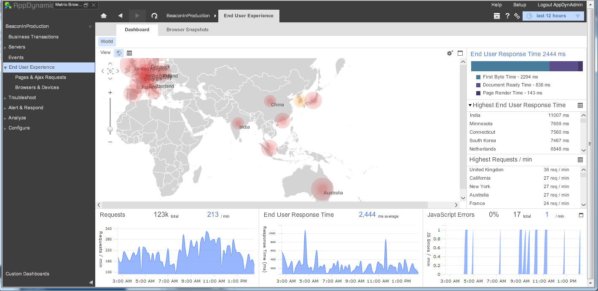The width and height of the screenshot is (598, 291).
Task: Open Events in the sidebar
Action: pos(16,57)
